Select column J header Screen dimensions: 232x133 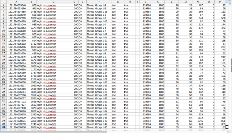(x=146, y=2)
